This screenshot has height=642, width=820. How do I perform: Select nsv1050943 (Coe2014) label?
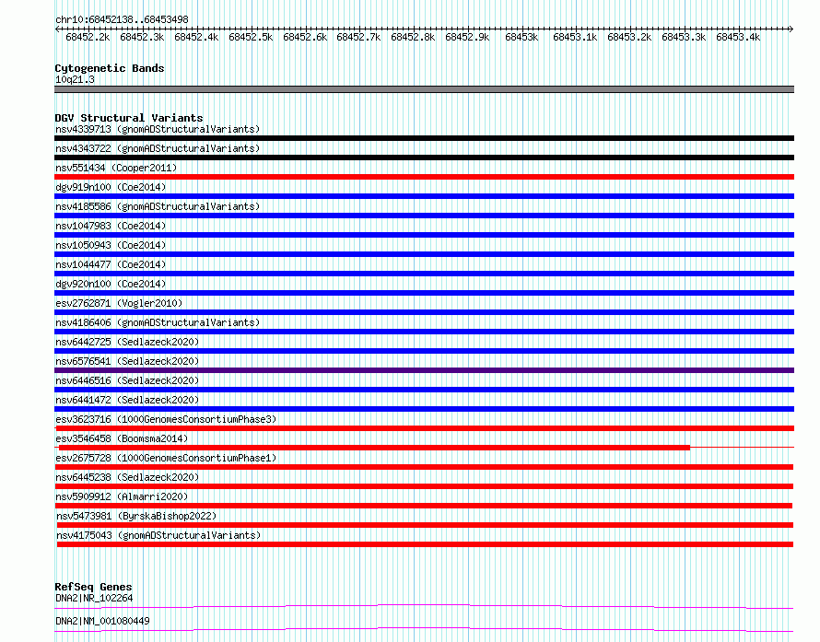(x=111, y=245)
